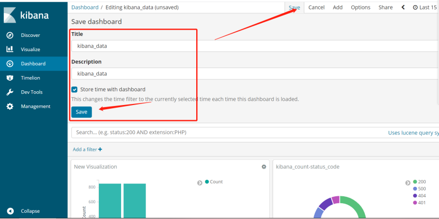Click the New Visualization panel title
This screenshot has height=219, width=439.
coord(96,167)
